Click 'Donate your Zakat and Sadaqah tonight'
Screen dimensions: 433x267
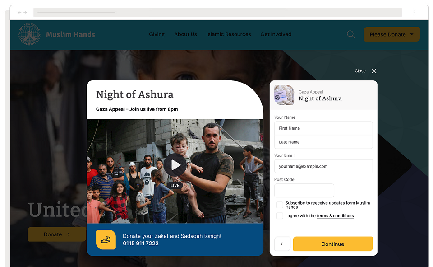(172, 236)
